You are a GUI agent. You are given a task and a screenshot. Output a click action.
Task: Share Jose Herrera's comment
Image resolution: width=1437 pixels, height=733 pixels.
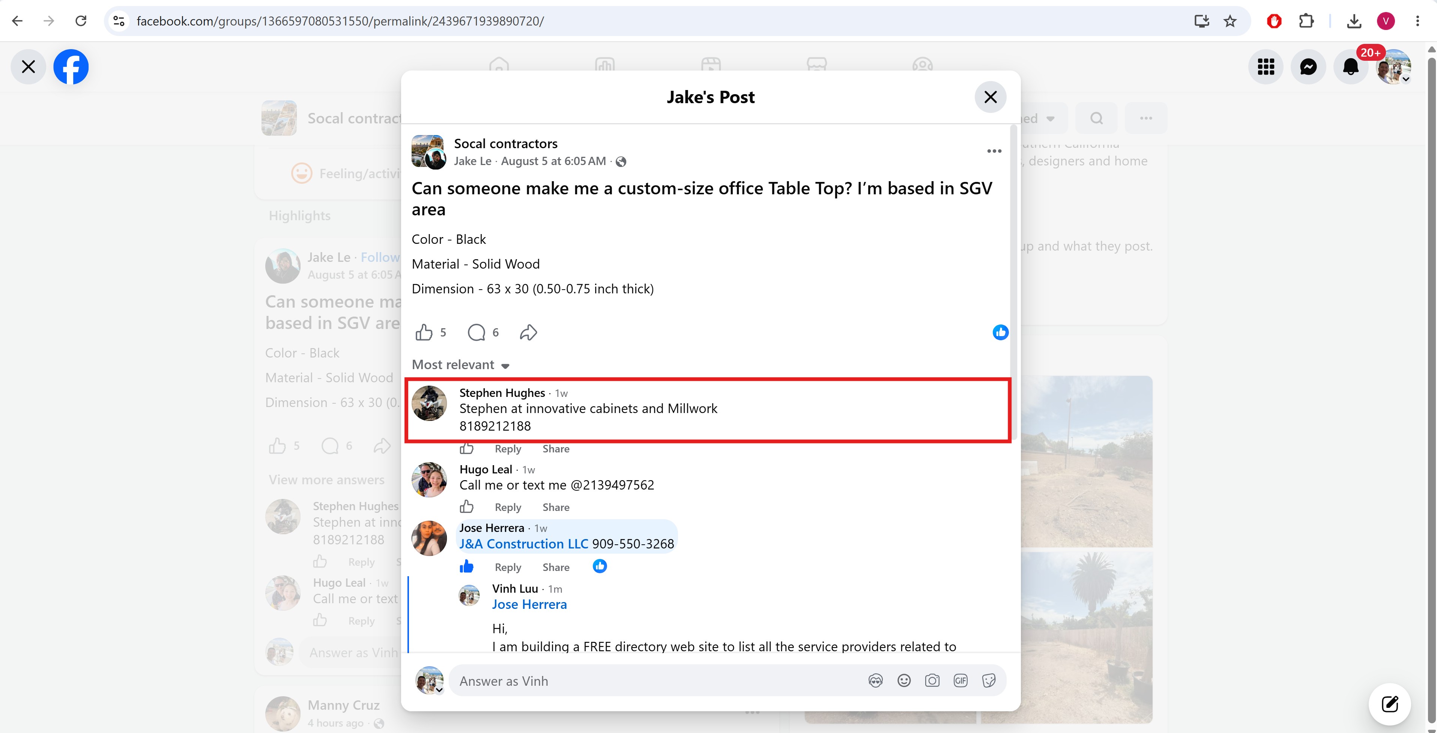click(x=556, y=567)
